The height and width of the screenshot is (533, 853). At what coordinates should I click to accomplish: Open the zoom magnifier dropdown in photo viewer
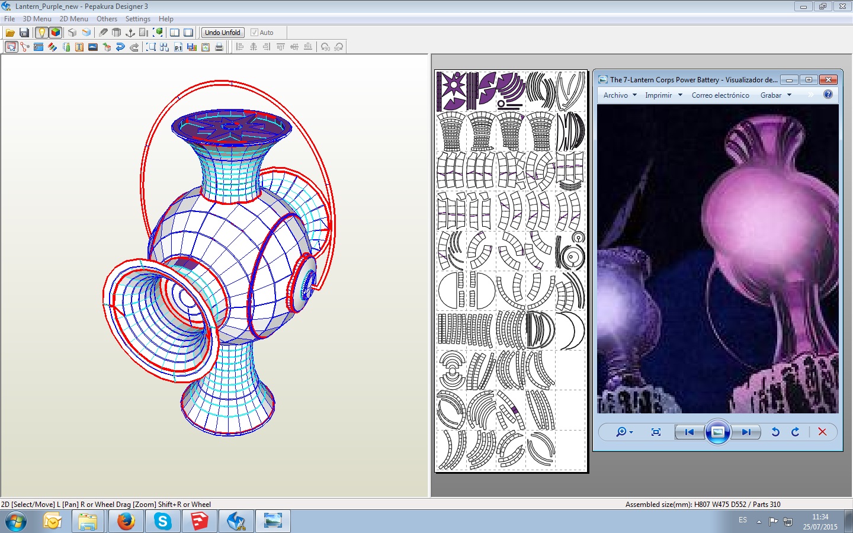(x=624, y=432)
